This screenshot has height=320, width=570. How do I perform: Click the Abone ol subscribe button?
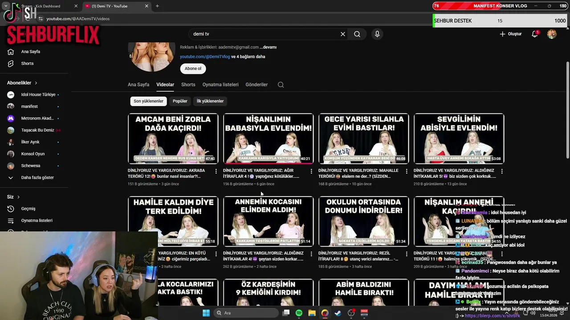click(193, 69)
